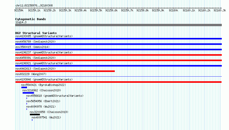Open nsv5654956 (Ebert2021) label
Screen dimensions: 229x130
(x=43, y=101)
